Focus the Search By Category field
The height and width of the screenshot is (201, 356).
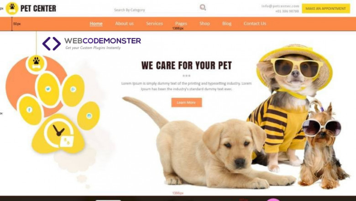156,10
